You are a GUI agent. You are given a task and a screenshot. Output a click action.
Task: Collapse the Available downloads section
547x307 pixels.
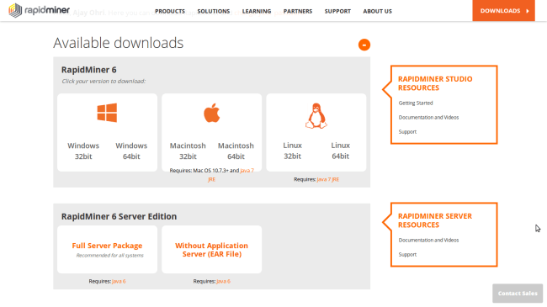coord(364,45)
